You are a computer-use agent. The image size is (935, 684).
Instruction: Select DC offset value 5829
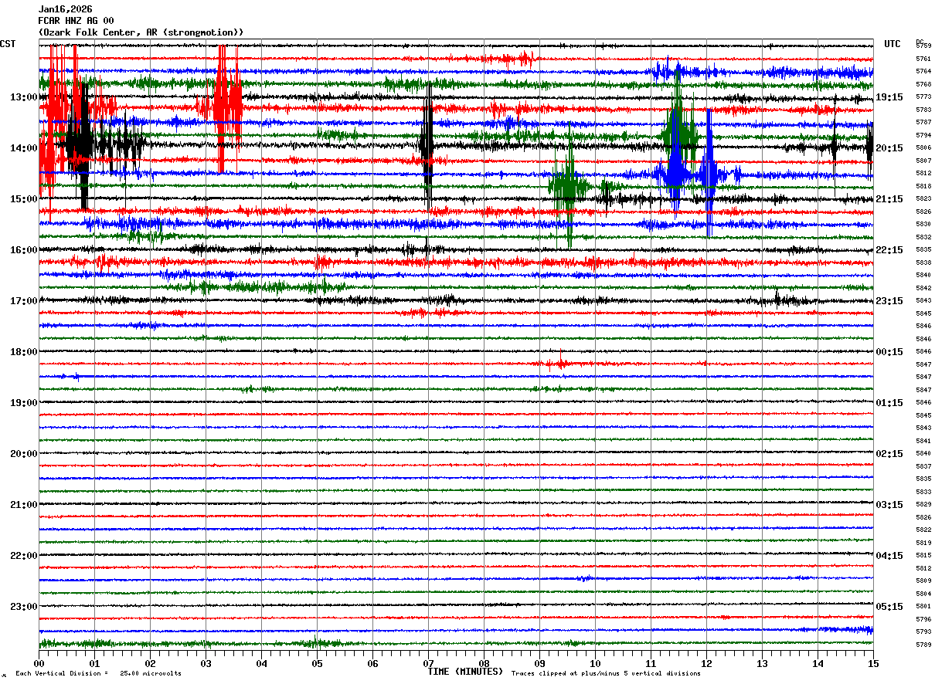[923, 504]
